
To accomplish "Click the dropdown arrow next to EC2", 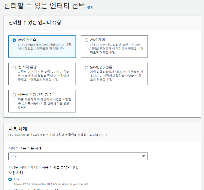I will point(144,156).
